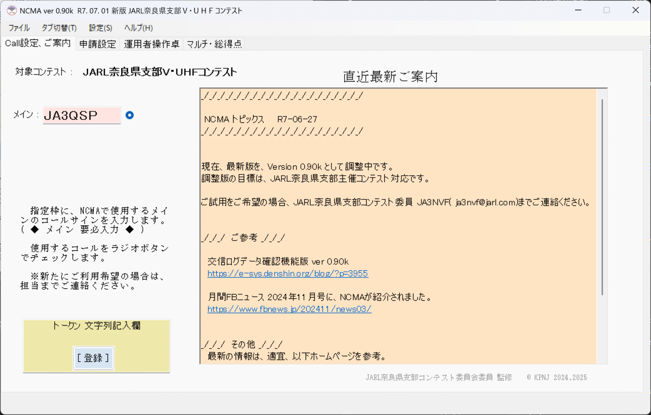Open the タブ切替(T) menu
Image resolution: width=651 pixels, height=415 pixels.
[58, 28]
